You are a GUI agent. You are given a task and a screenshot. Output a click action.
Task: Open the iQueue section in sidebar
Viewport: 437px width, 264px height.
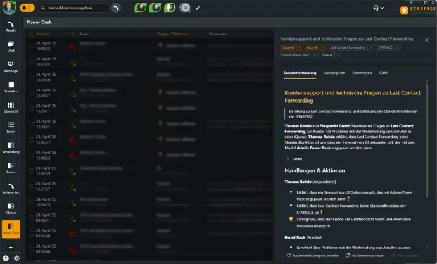(x=11, y=209)
